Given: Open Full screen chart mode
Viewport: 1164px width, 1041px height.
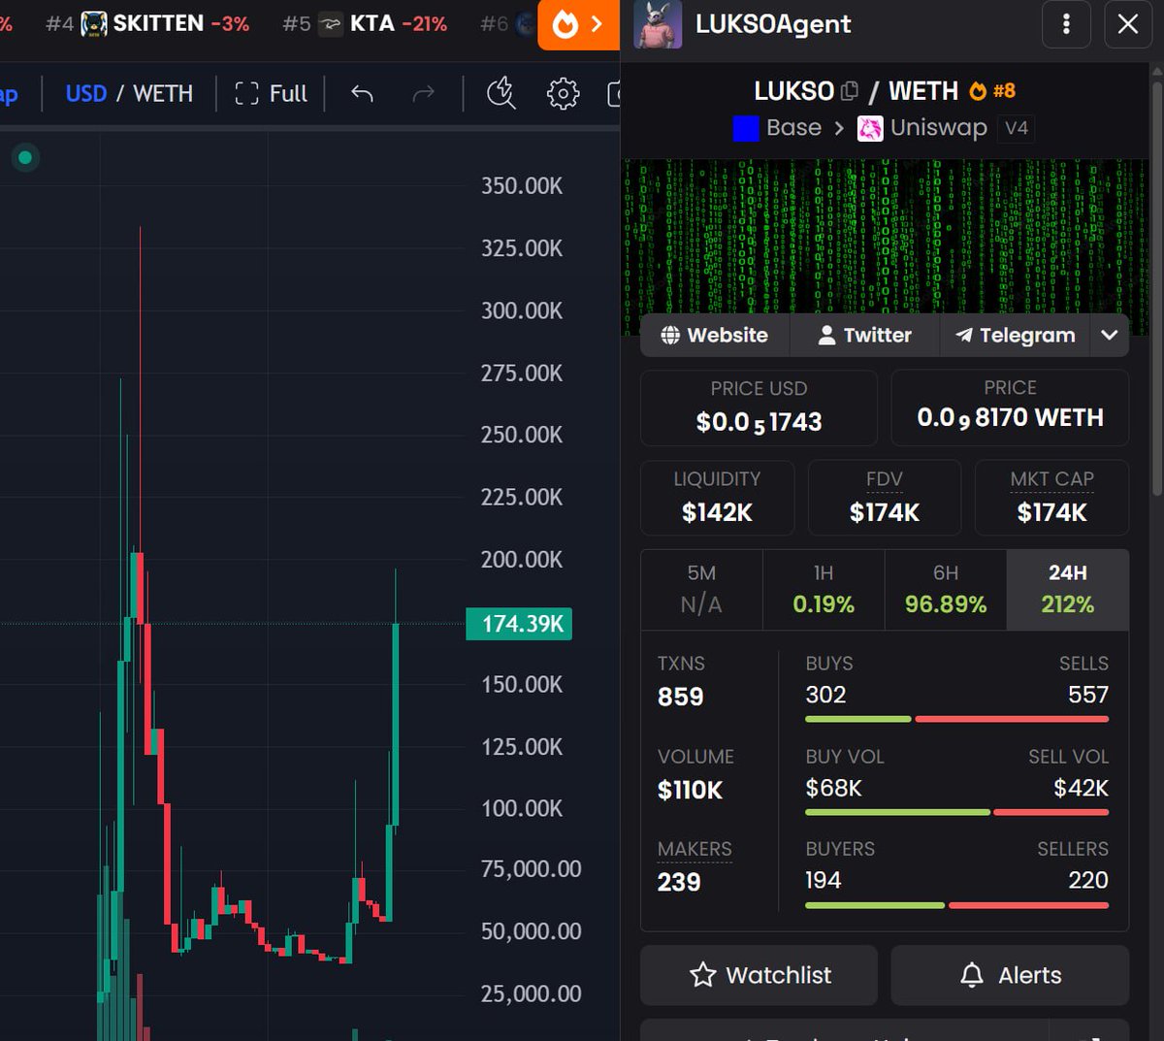Looking at the screenshot, I should (271, 94).
